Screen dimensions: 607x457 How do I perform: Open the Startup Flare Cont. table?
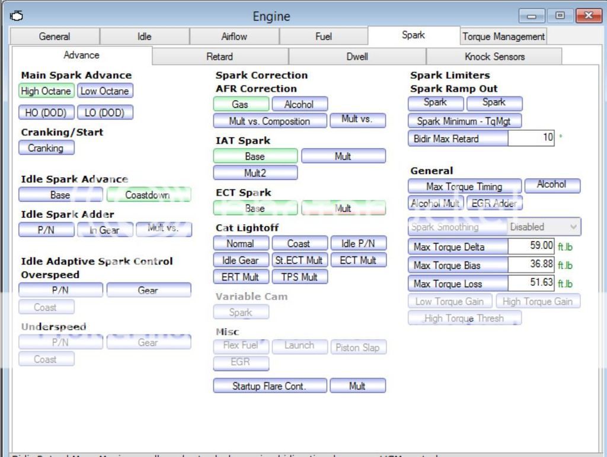[270, 386]
